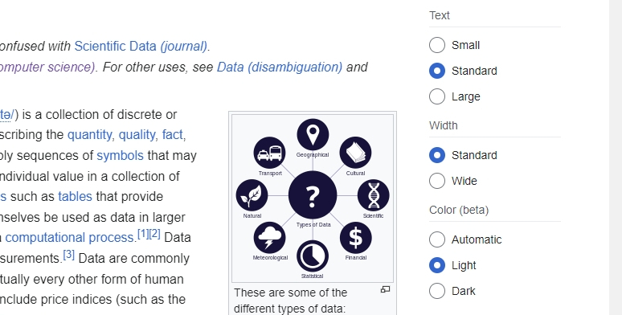Click the Meteorological storm cloud icon
Screen dimensions: 622x315
(x=269, y=238)
